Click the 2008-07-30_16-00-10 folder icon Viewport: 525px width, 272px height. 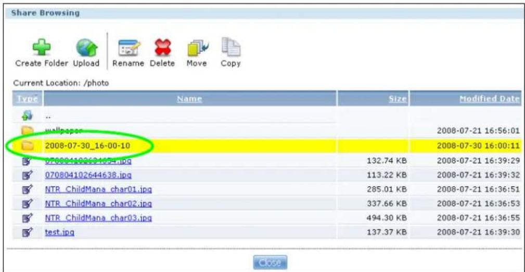(28, 146)
